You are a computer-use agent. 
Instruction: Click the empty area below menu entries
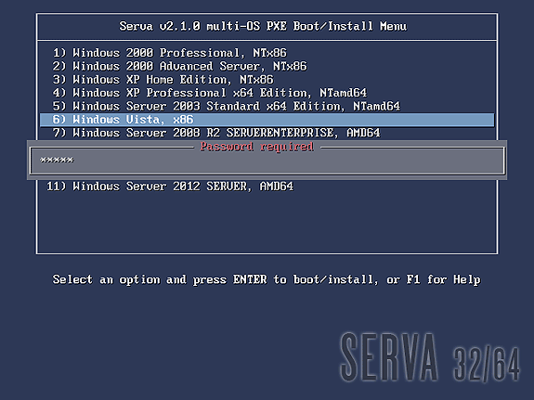tap(267, 223)
